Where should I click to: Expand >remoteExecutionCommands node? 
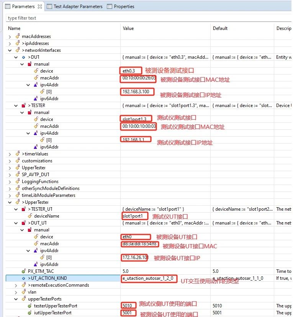(16, 285)
